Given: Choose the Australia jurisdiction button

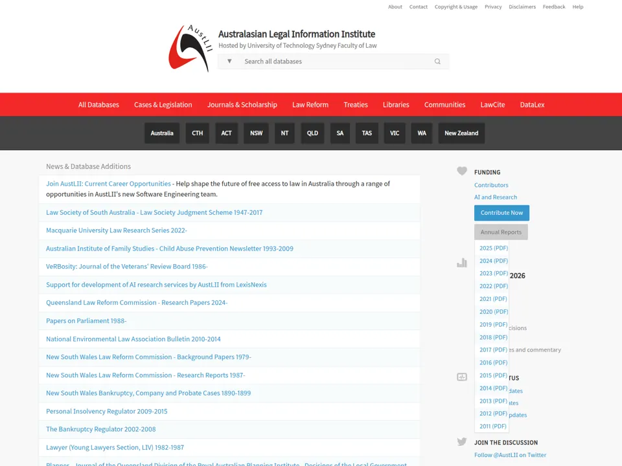Looking at the screenshot, I should tap(162, 133).
